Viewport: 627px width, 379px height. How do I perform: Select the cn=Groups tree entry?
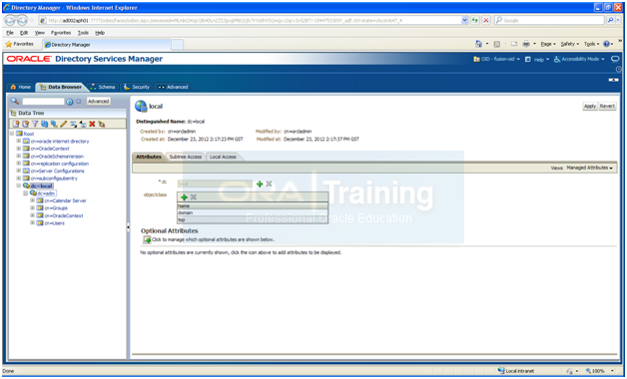(56, 208)
